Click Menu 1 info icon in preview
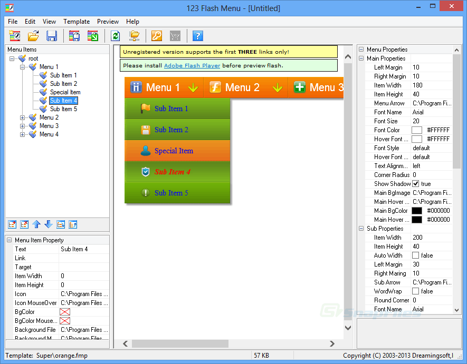This screenshot has width=467, height=364. click(x=136, y=87)
